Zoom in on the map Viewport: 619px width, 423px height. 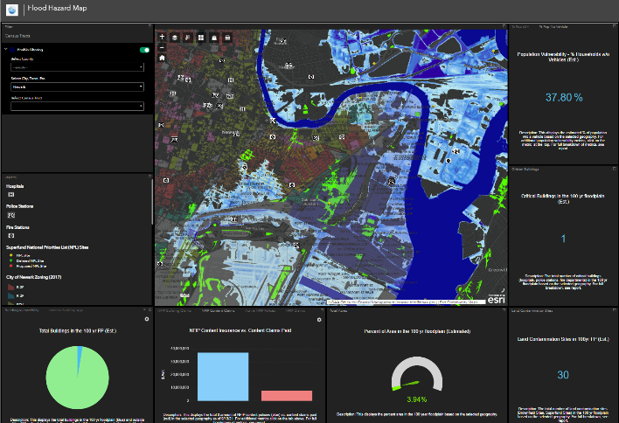162,38
